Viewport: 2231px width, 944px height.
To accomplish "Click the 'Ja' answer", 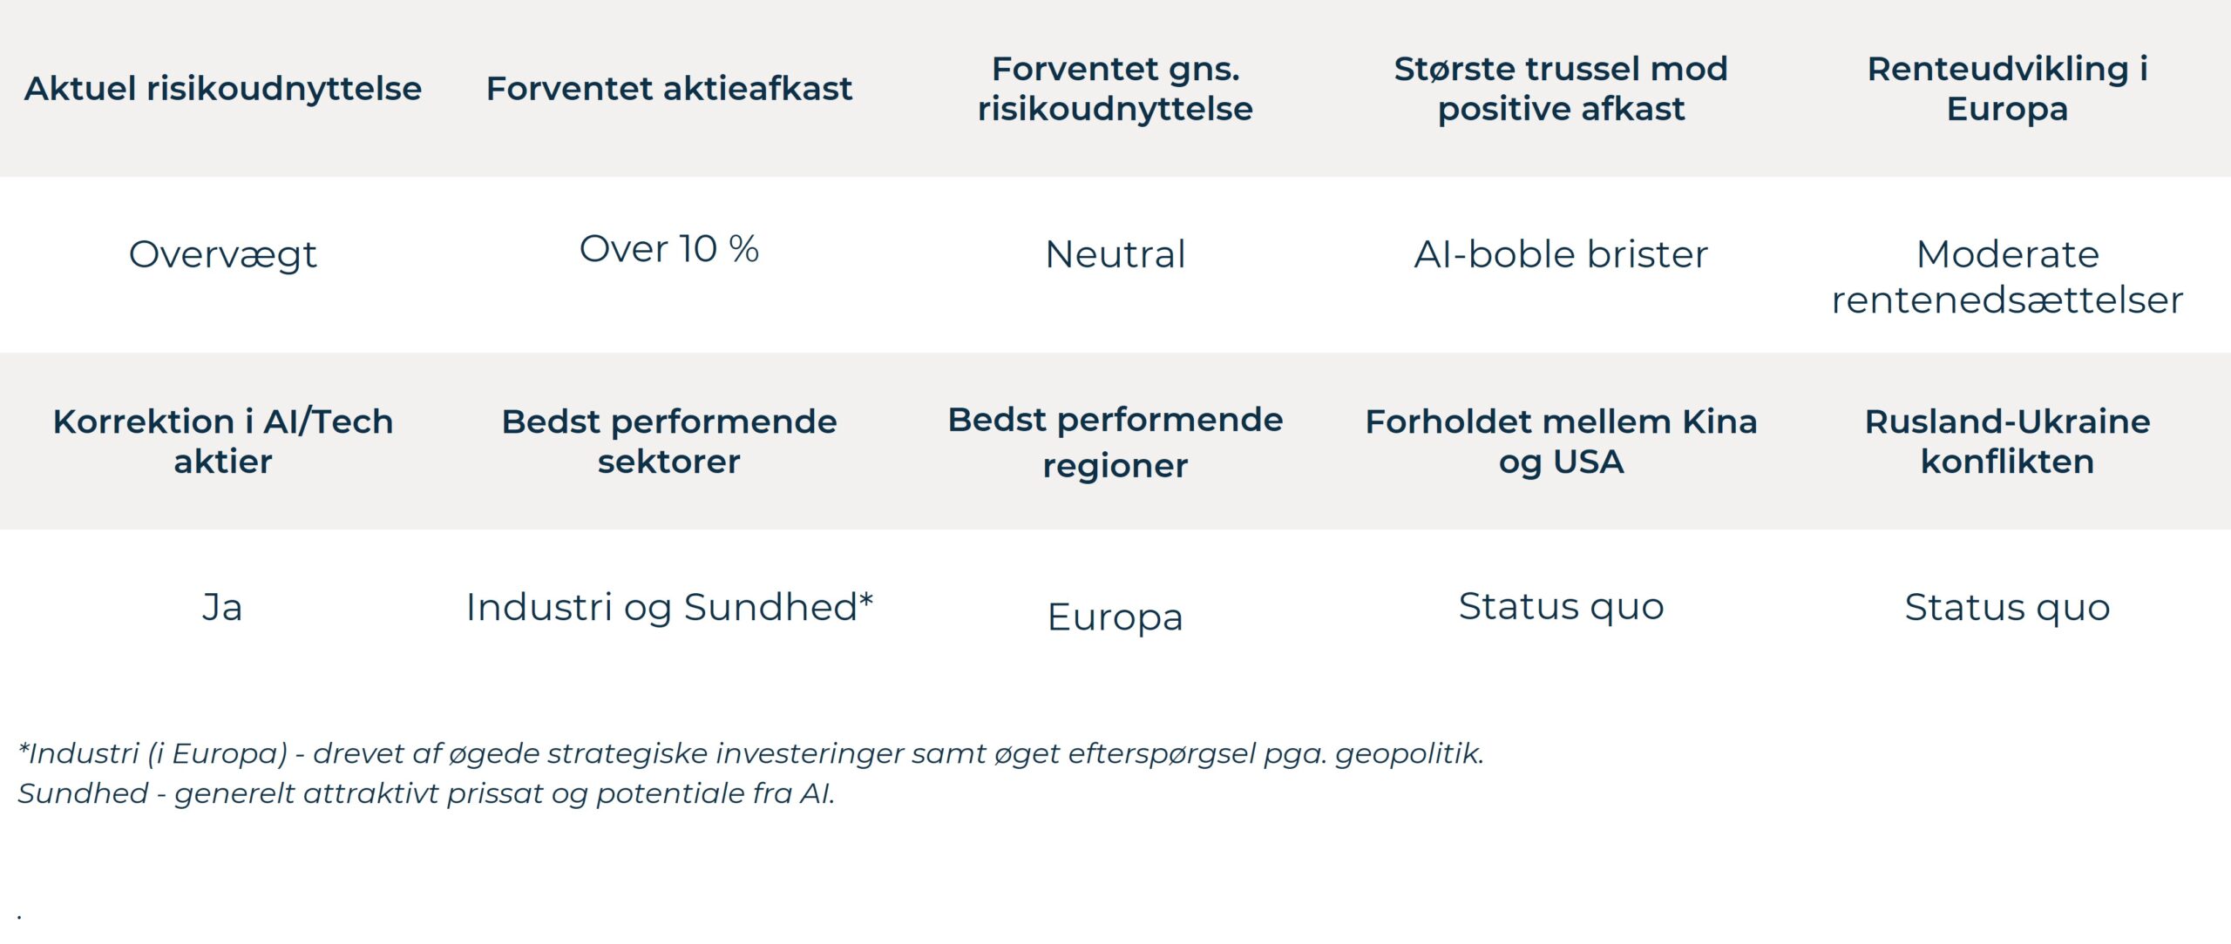I will [x=222, y=608].
